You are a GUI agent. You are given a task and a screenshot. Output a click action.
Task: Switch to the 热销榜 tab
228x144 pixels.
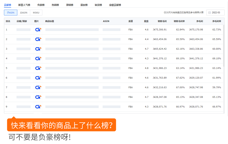[x=55, y=5]
